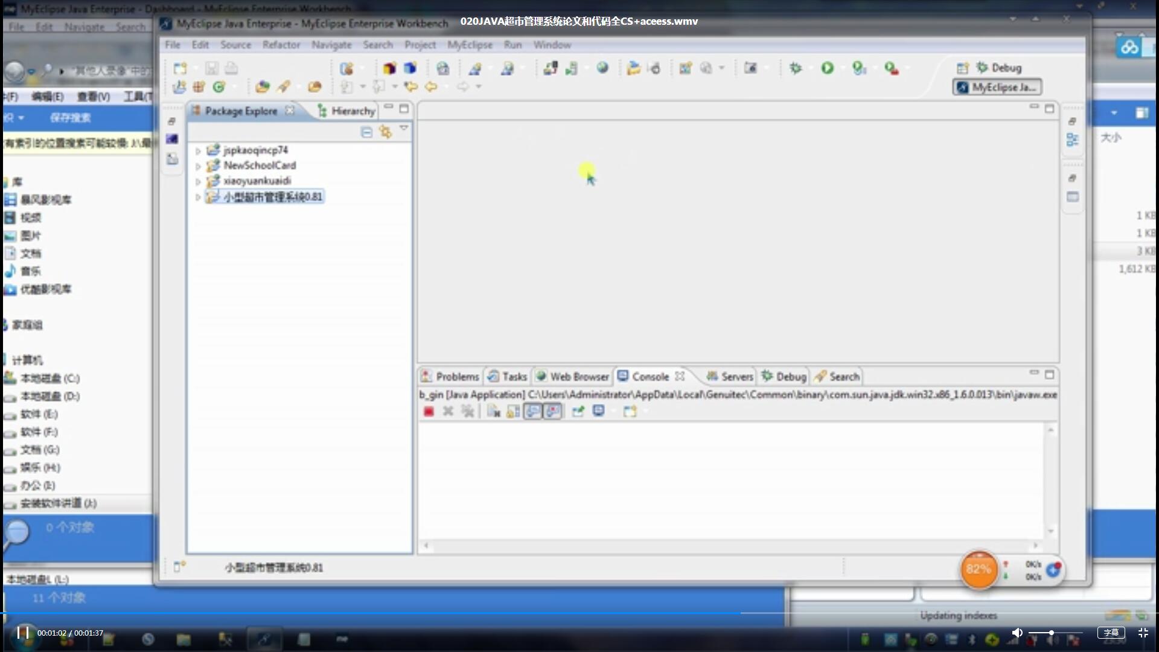Open the Source menu
This screenshot has height=652, width=1159.
235,45
